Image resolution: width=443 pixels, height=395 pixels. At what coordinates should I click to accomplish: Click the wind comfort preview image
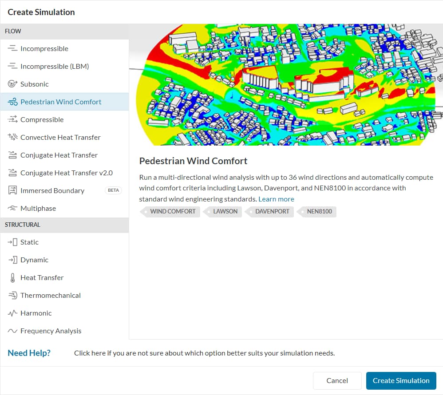[x=286, y=84]
